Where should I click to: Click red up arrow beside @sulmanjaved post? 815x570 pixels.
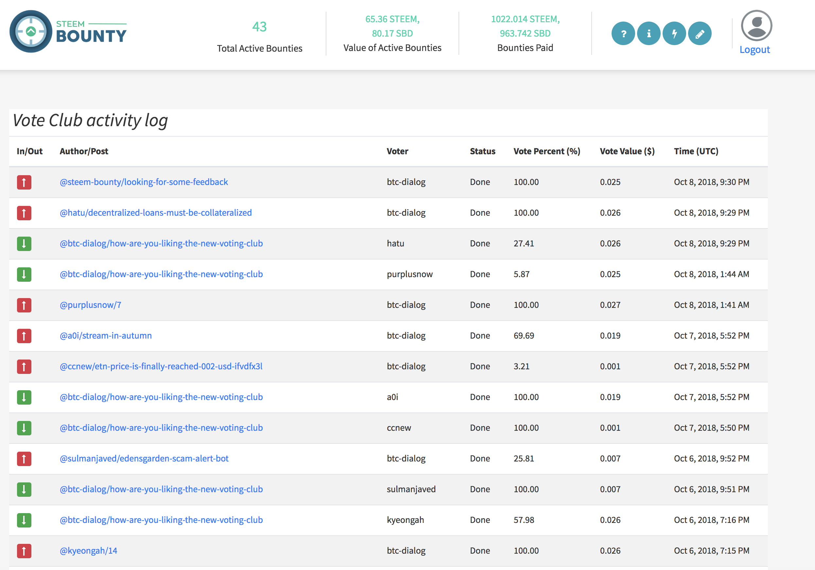pos(24,459)
